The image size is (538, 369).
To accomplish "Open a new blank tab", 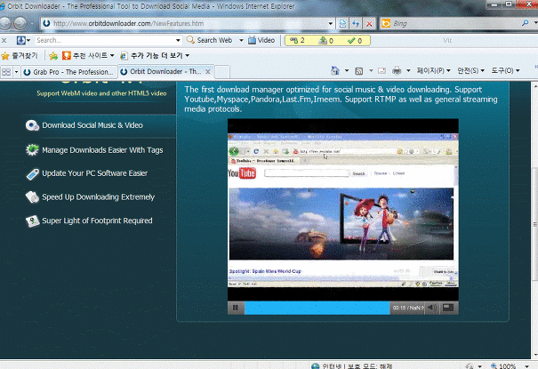I will tap(222, 72).
